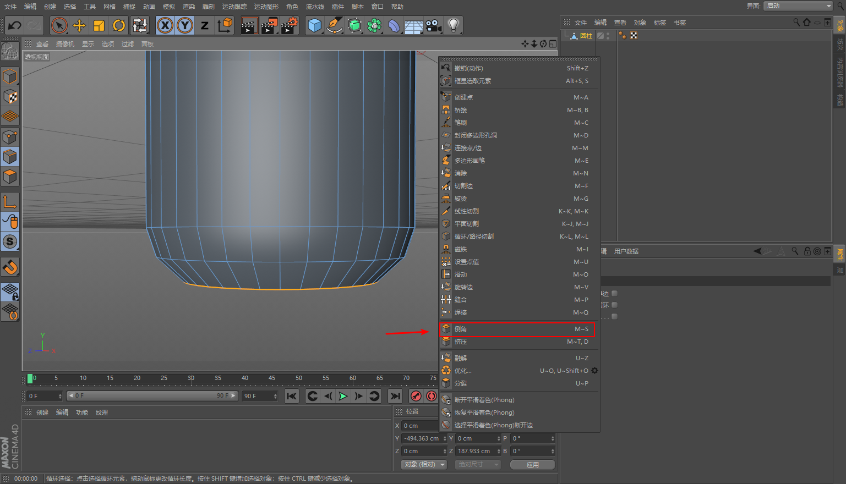Open render settings clapperboard with gear

click(x=290, y=25)
